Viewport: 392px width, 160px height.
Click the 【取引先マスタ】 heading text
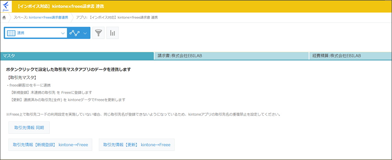(22, 78)
